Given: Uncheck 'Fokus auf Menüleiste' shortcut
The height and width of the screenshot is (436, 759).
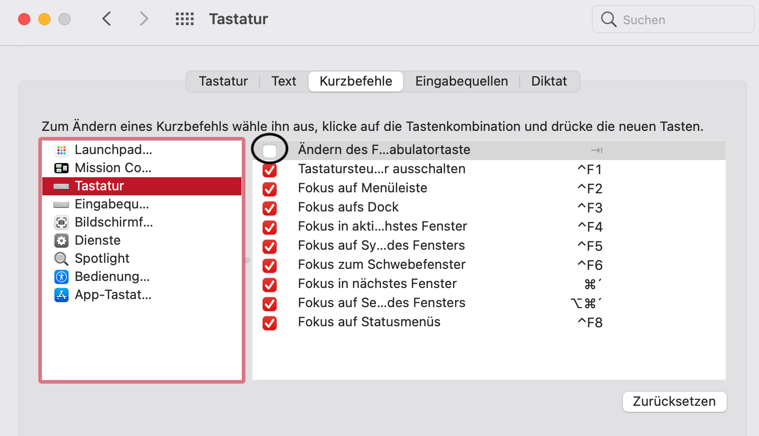Looking at the screenshot, I should tap(270, 189).
